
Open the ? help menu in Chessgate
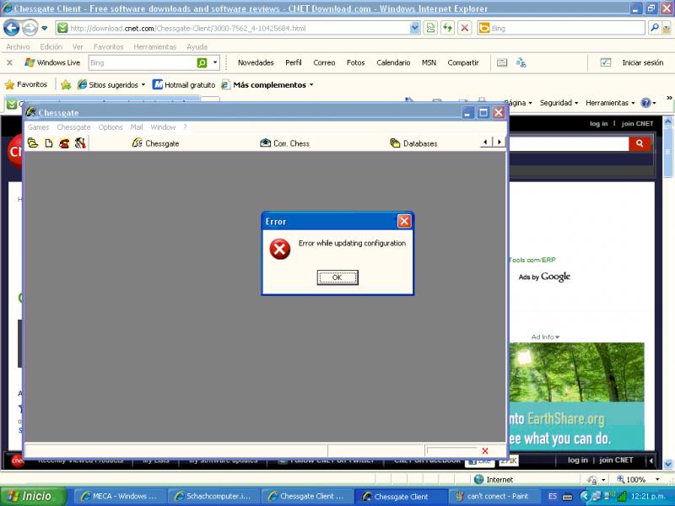[185, 127]
